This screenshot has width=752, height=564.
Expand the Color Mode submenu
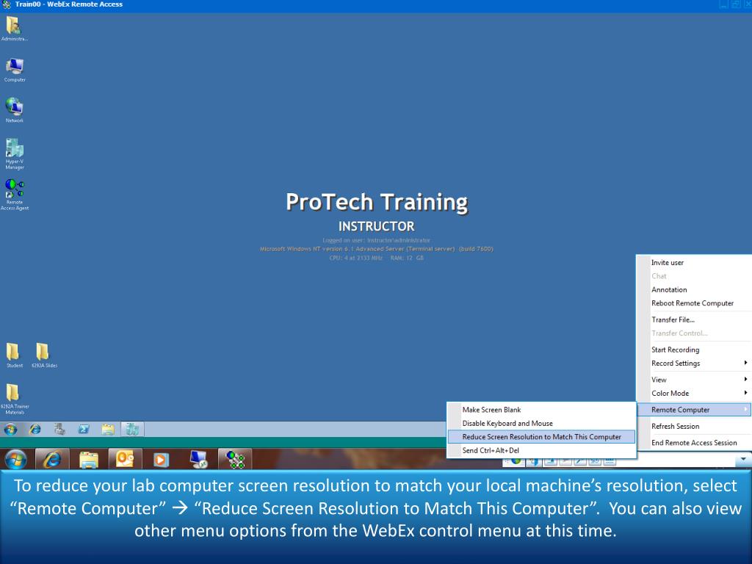(x=694, y=393)
